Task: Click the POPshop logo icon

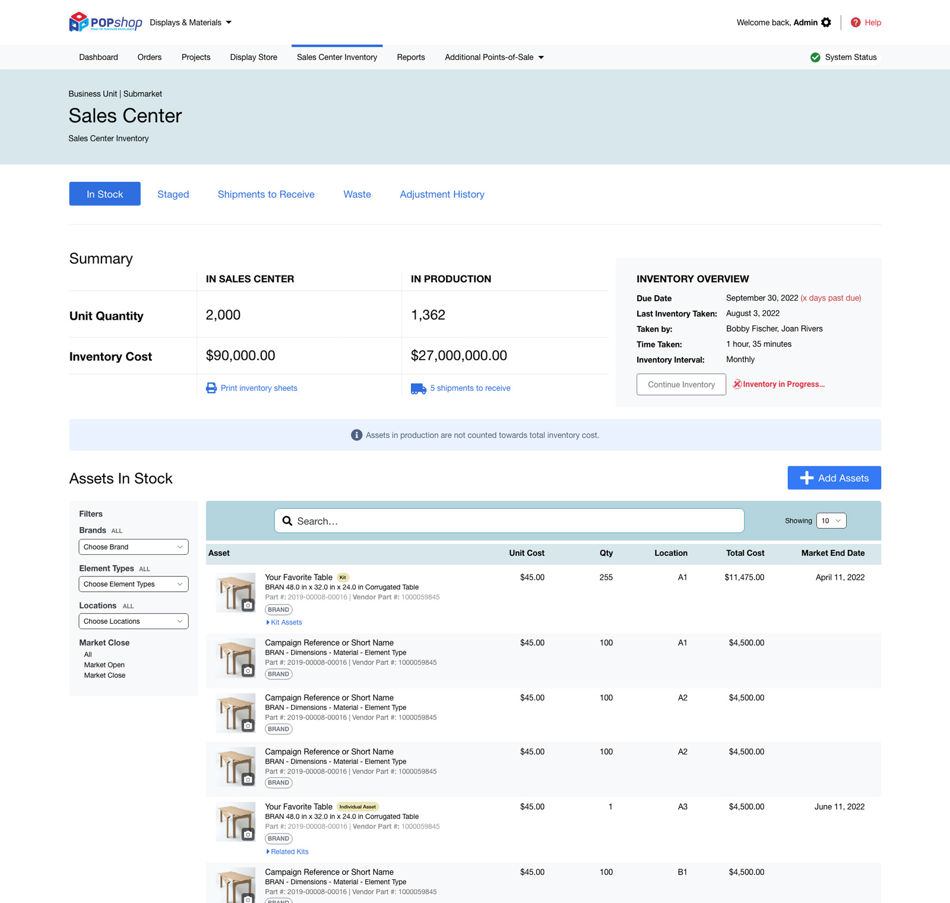Action: coord(78,22)
